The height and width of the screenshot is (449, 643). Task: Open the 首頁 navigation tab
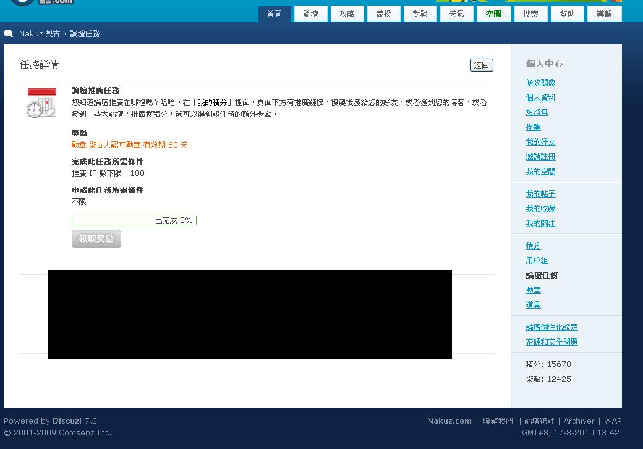(274, 14)
